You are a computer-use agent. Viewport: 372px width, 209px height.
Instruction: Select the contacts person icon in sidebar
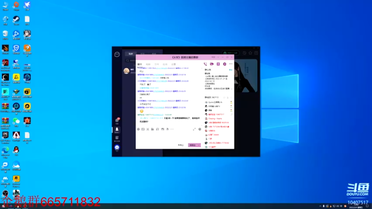117,130
